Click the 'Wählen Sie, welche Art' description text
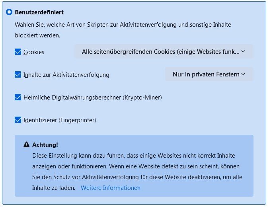 [123, 25]
